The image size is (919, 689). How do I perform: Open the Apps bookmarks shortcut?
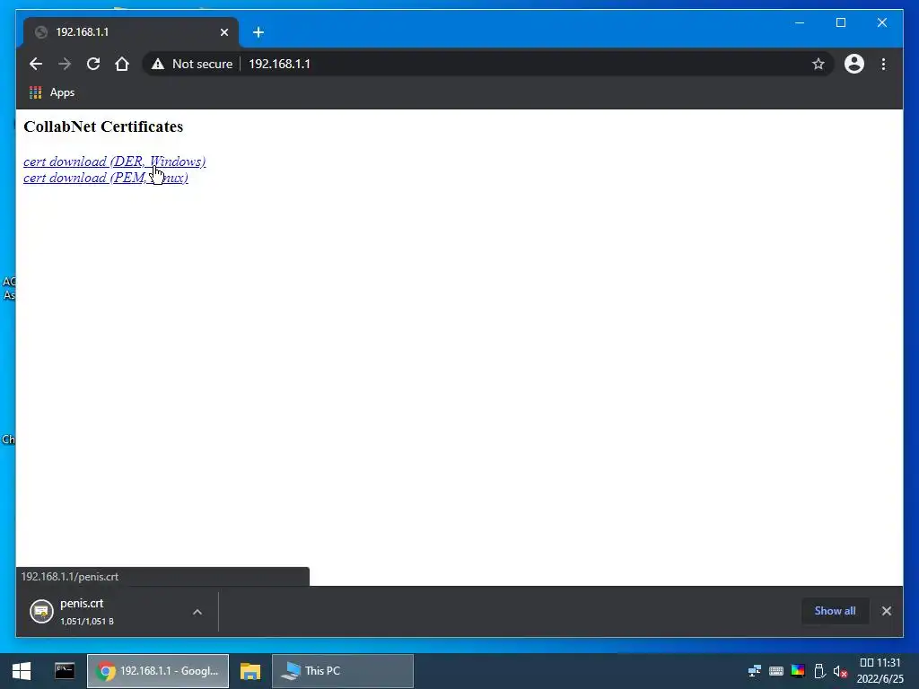pos(51,92)
